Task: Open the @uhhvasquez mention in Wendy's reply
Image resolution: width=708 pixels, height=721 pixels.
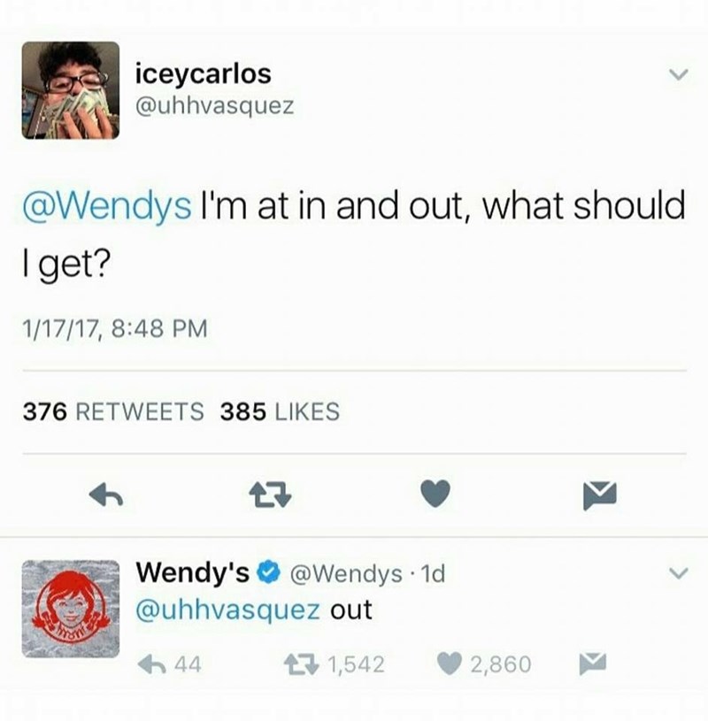Action: click(227, 611)
